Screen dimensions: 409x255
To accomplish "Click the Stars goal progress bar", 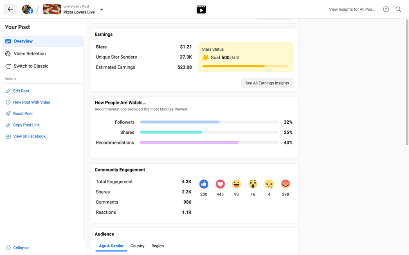I will (245, 66).
